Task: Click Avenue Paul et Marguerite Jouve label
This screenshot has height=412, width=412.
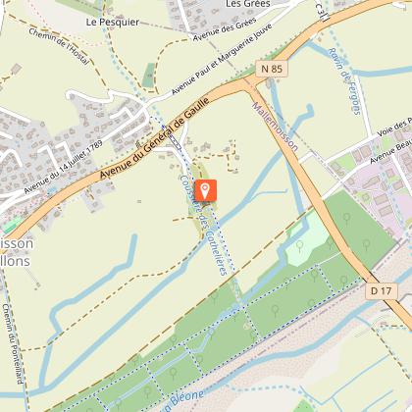Action: point(222,59)
